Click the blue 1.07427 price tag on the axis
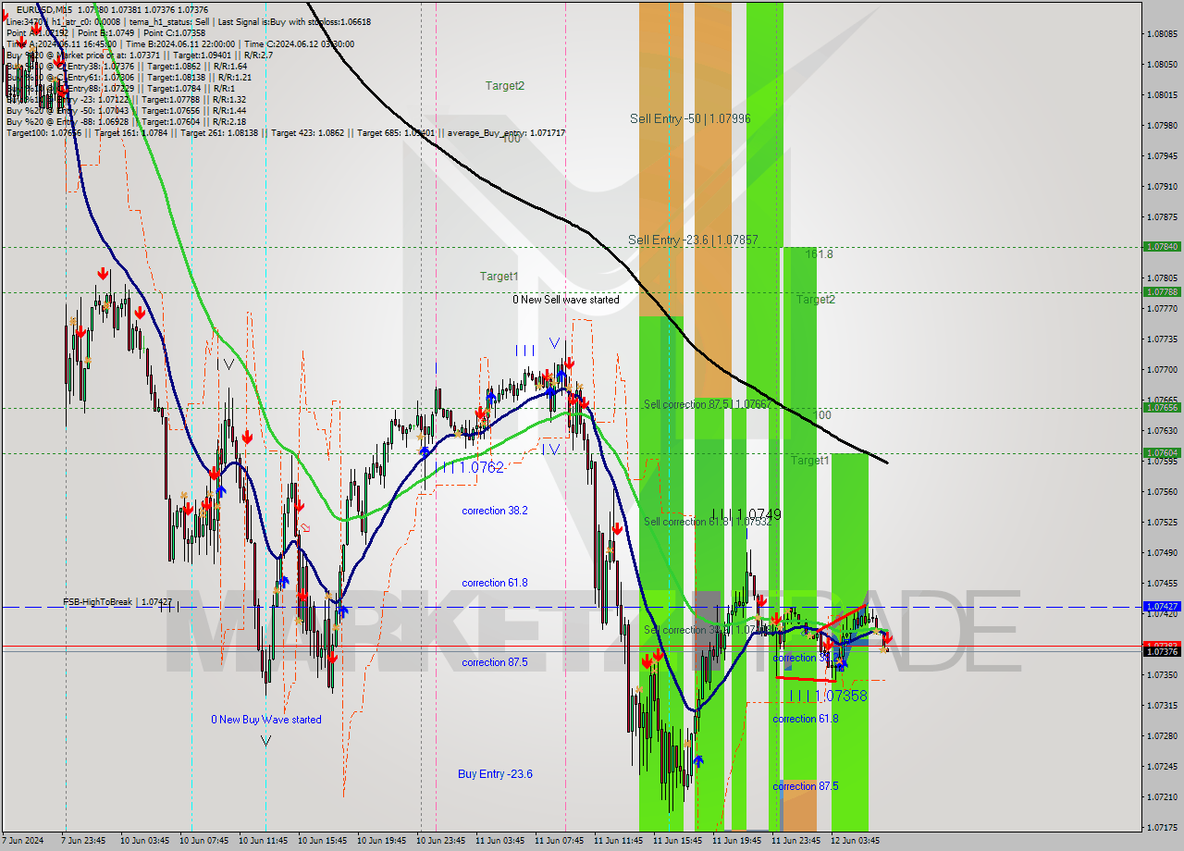Image resolution: width=1184 pixels, height=851 pixels. click(x=1164, y=608)
